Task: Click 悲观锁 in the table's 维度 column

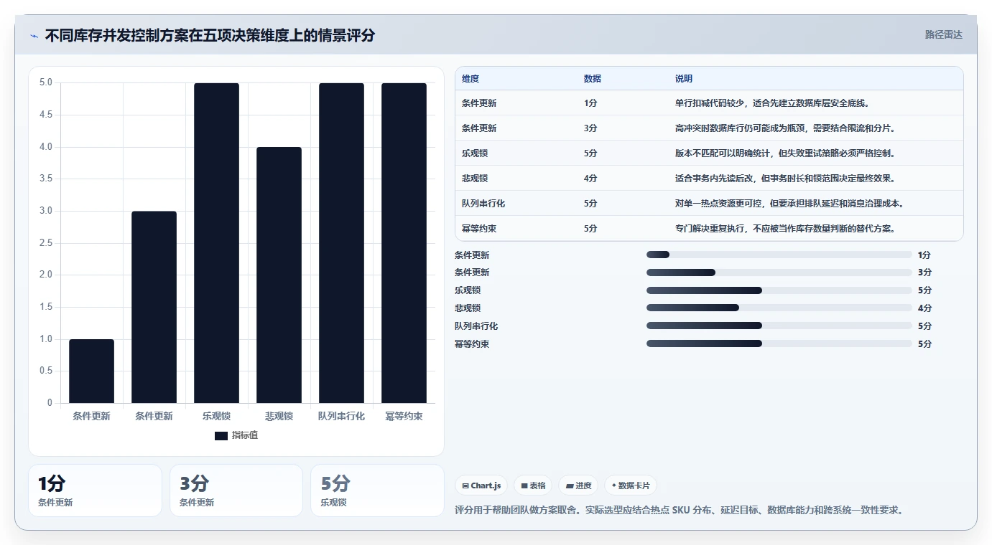Action: (x=475, y=179)
